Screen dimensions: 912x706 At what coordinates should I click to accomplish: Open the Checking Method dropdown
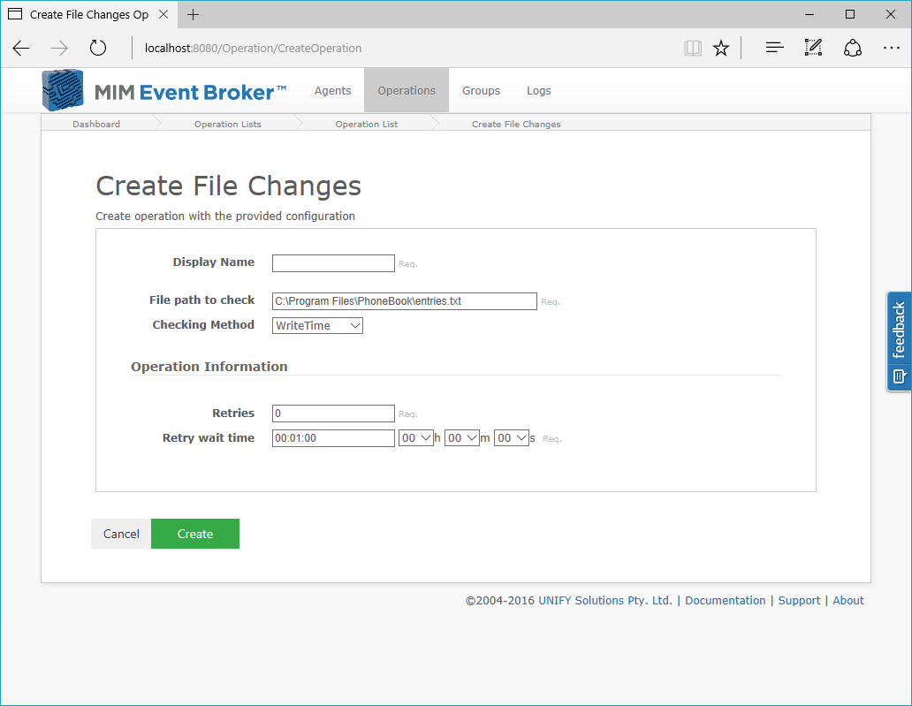[x=317, y=326]
